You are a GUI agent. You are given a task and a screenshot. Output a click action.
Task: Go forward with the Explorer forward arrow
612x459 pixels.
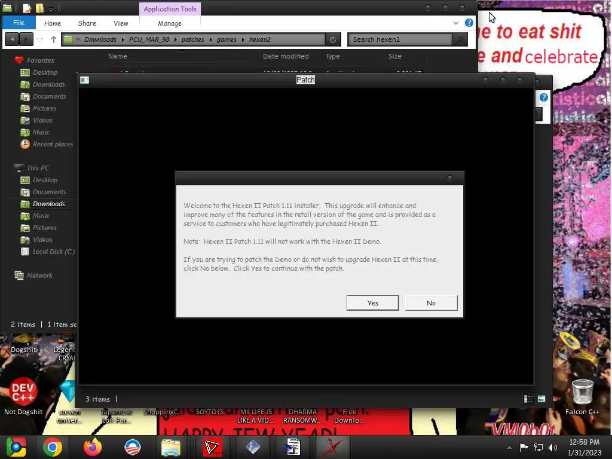pos(26,39)
